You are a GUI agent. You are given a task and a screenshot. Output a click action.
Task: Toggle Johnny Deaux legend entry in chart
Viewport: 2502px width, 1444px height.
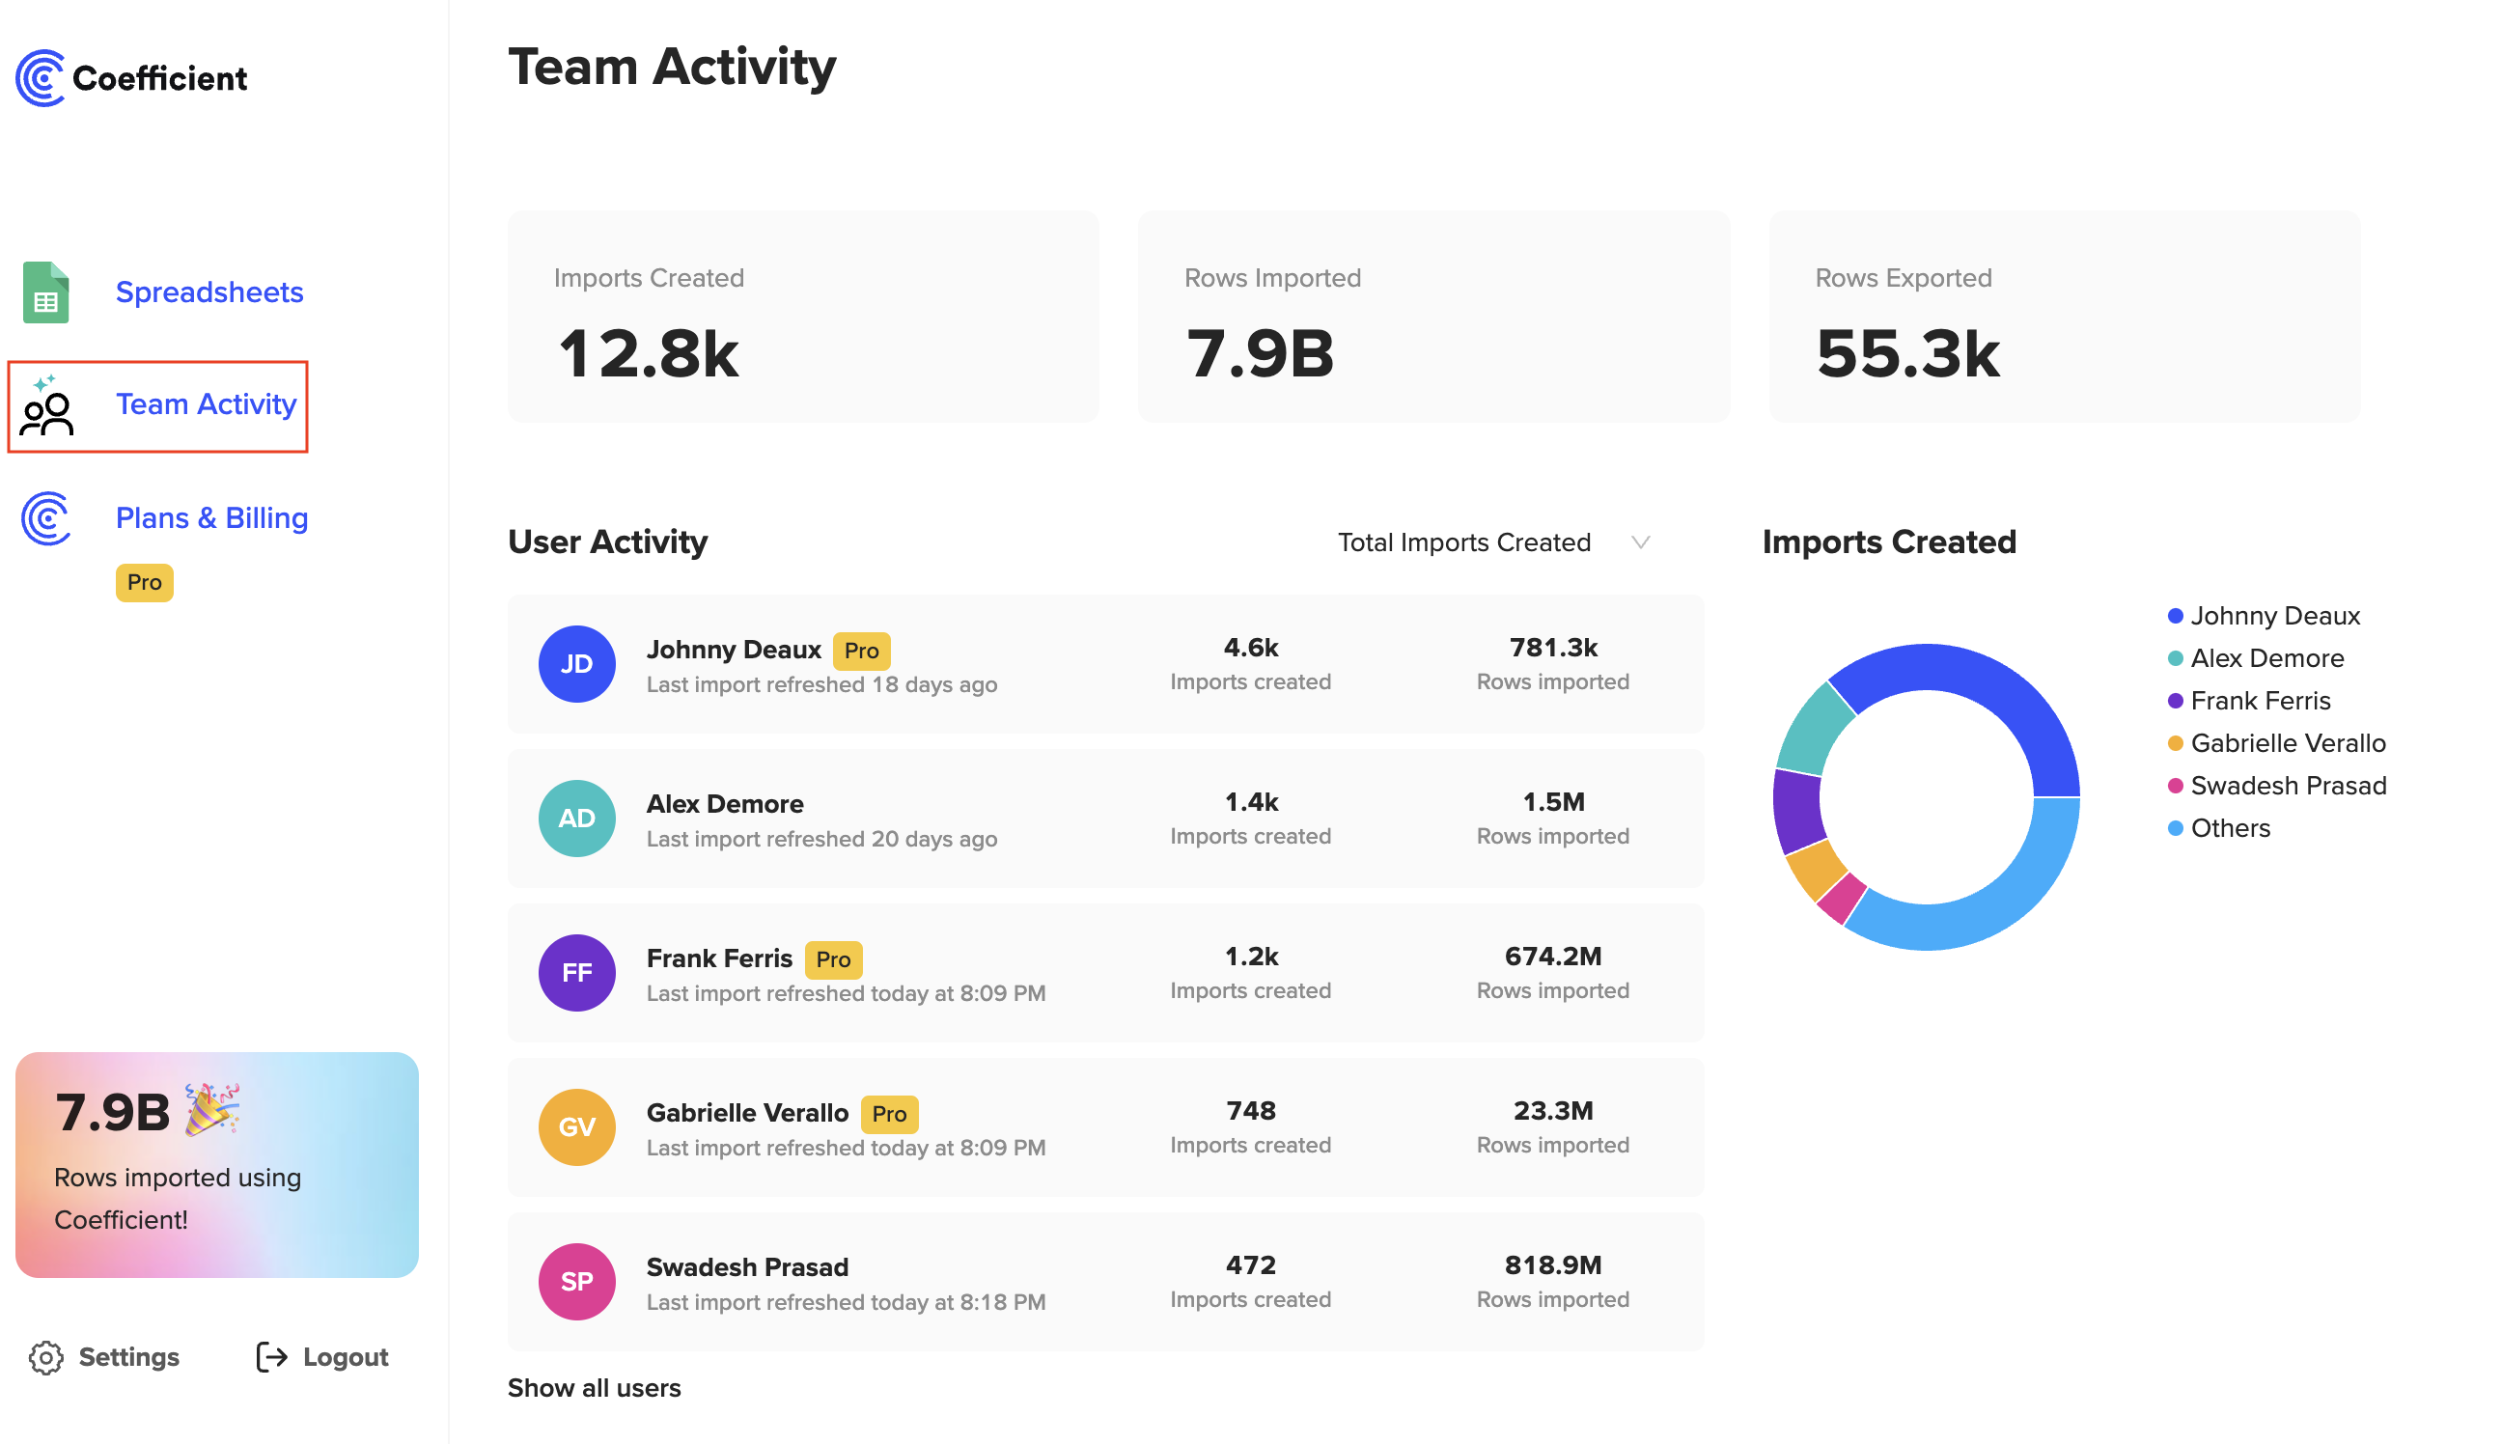click(x=2274, y=616)
